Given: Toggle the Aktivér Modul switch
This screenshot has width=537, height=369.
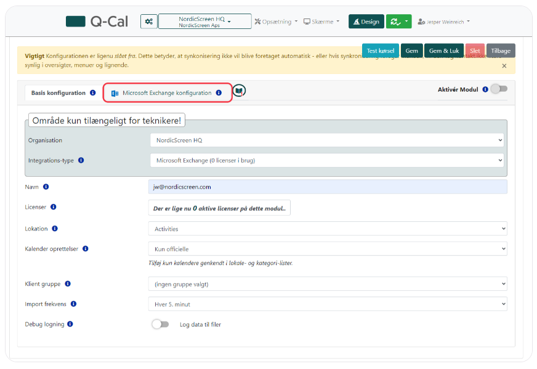Looking at the screenshot, I should [499, 89].
